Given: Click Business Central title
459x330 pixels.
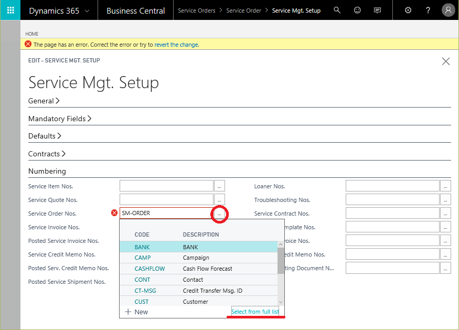Looking at the screenshot, I should point(135,11).
